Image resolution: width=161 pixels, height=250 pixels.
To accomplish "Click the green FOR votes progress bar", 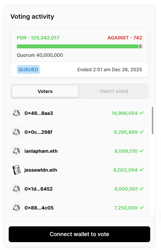I will click(x=76, y=46).
